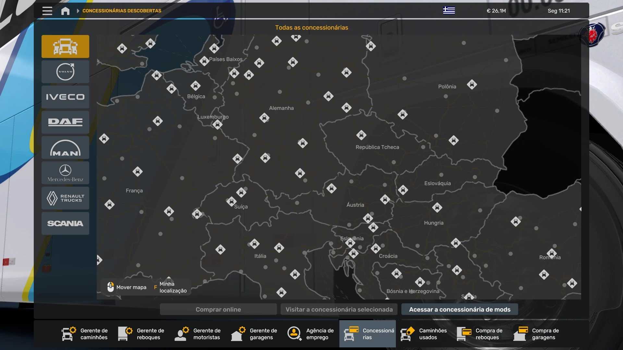Open the hamburger menu icon
The width and height of the screenshot is (623, 350).
pyautogui.click(x=47, y=11)
